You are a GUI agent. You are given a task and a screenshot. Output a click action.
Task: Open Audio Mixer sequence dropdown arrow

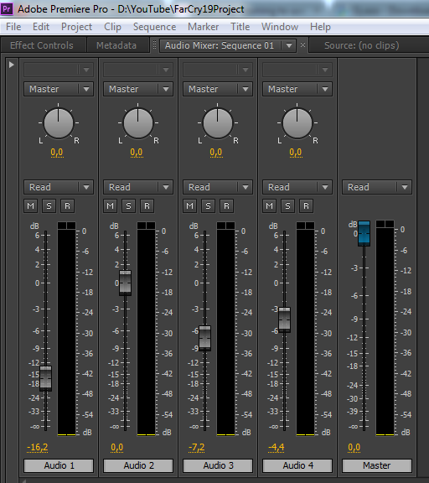click(x=289, y=45)
